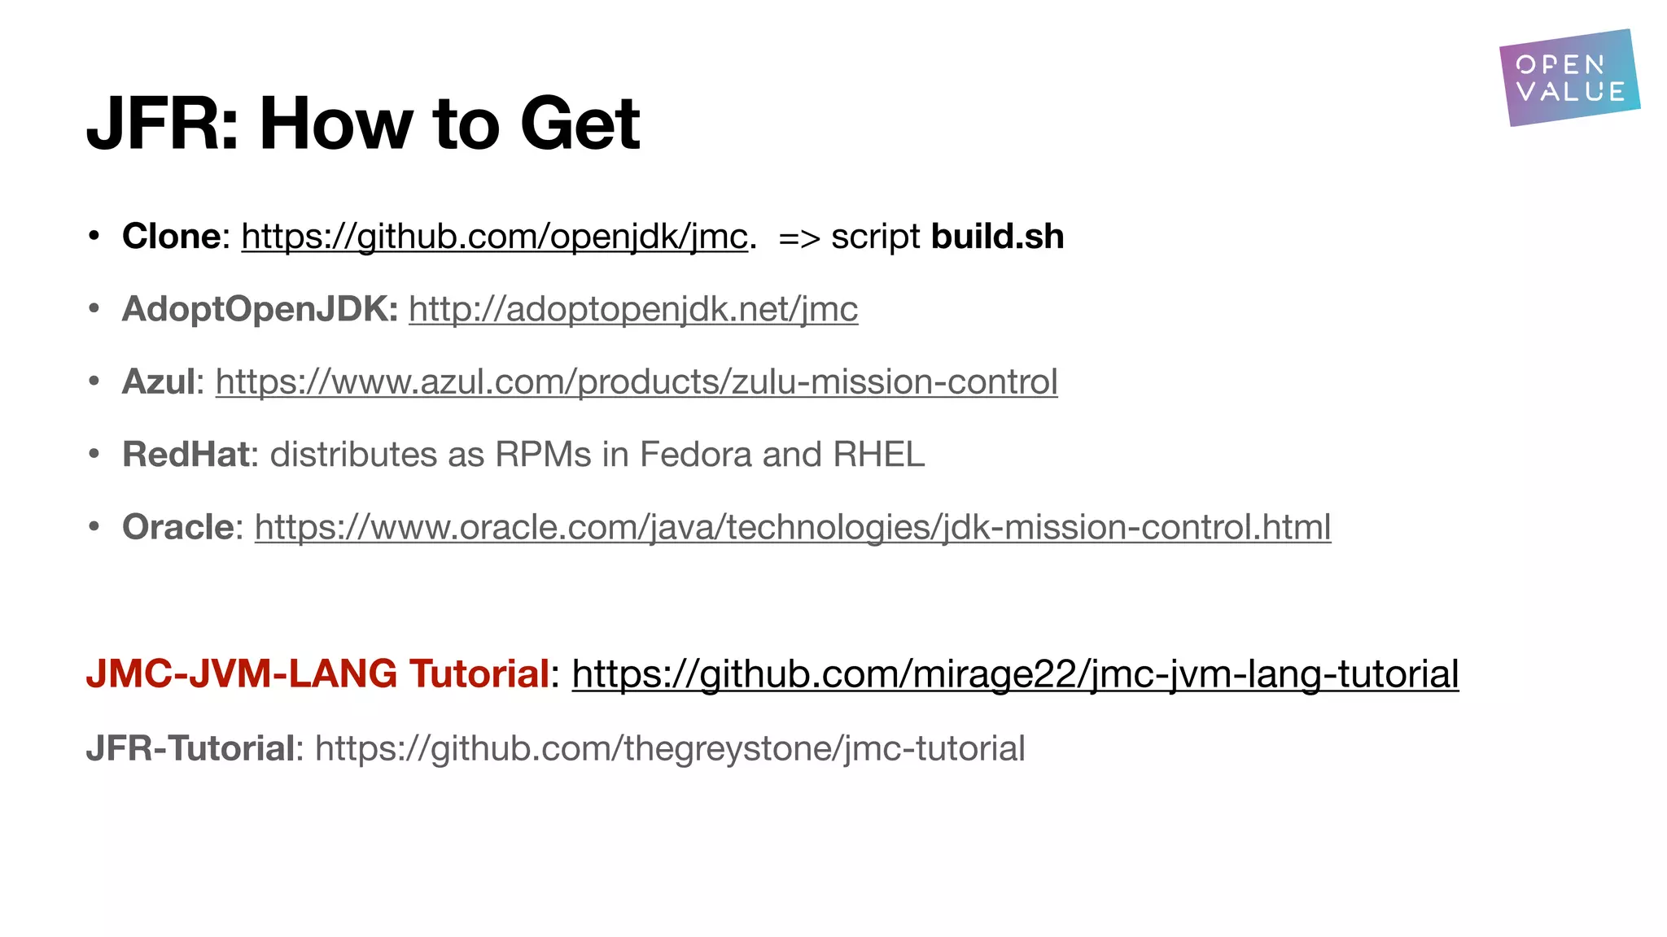Image resolution: width=1667 pixels, height=937 pixels.
Task: Click the thegreystone/jmc-tutorial URL text
Action: [669, 748]
